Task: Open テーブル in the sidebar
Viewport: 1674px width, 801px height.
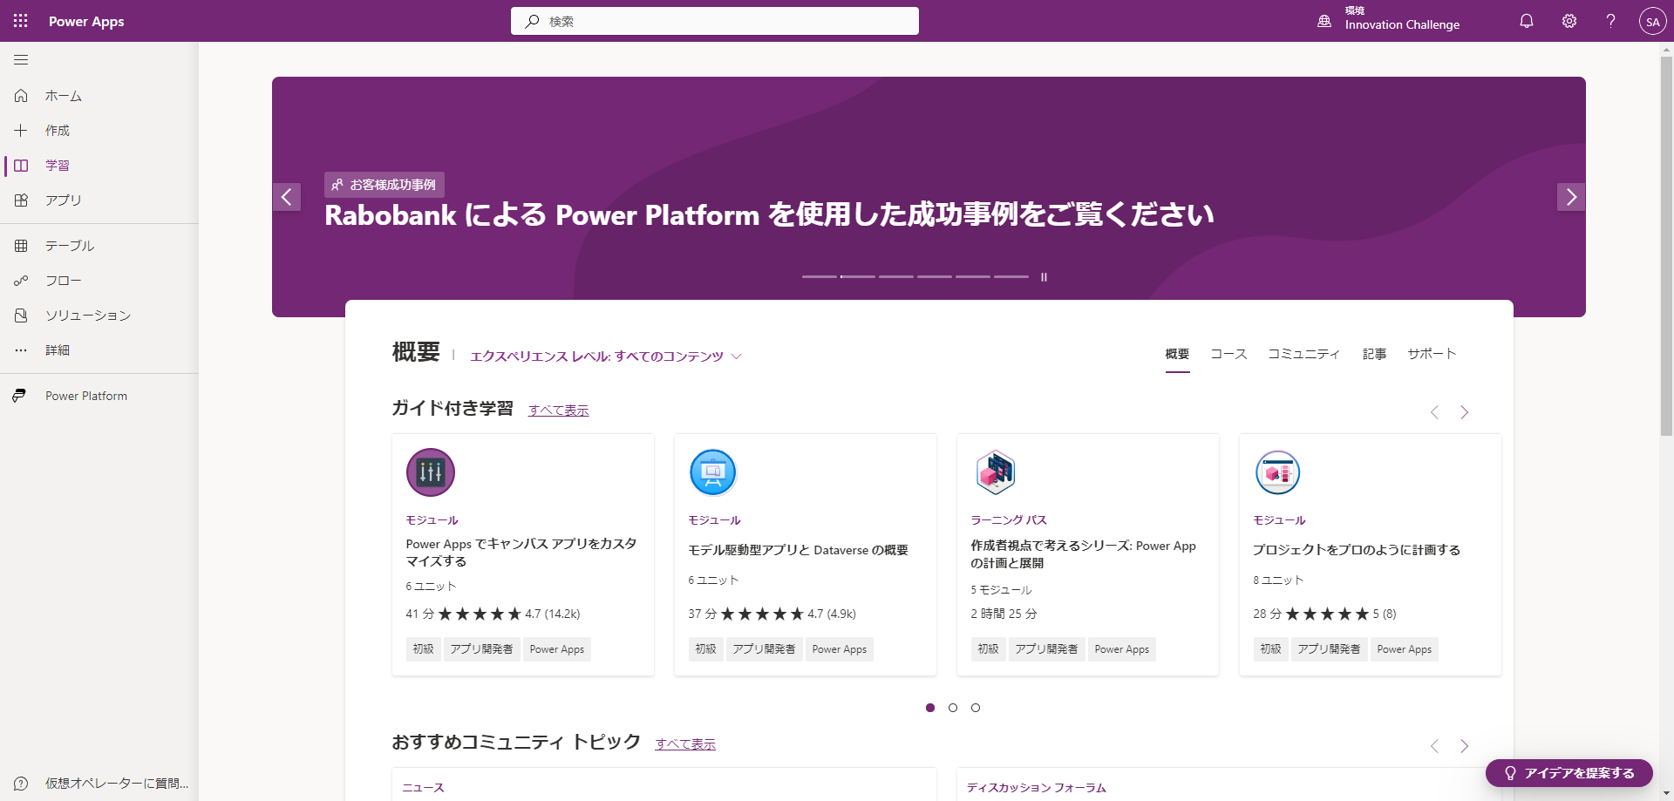Action: (99, 246)
